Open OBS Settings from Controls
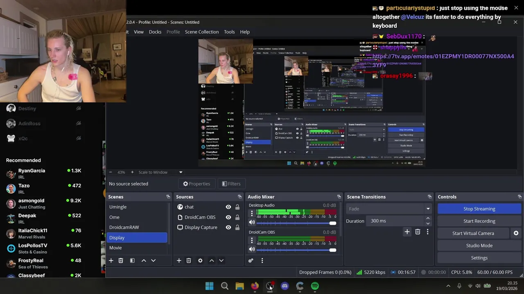The height and width of the screenshot is (294, 524). 479,258
